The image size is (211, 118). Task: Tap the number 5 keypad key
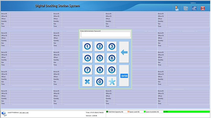[99, 58]
